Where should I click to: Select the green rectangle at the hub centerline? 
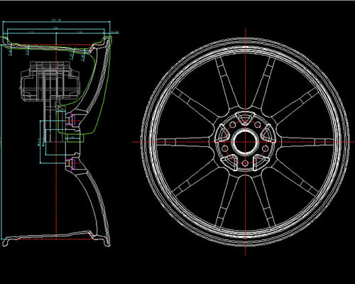coord(75,138)
